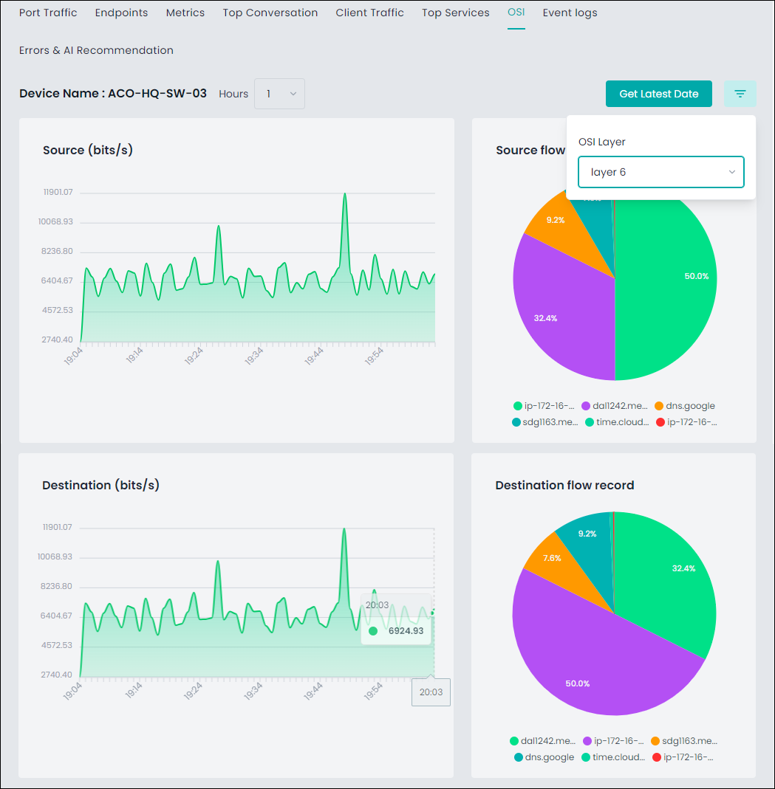Open Top Services tab

click(456, 13)
